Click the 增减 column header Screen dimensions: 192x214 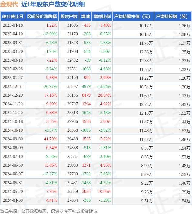pyautogui.click(x=85, y=17)
